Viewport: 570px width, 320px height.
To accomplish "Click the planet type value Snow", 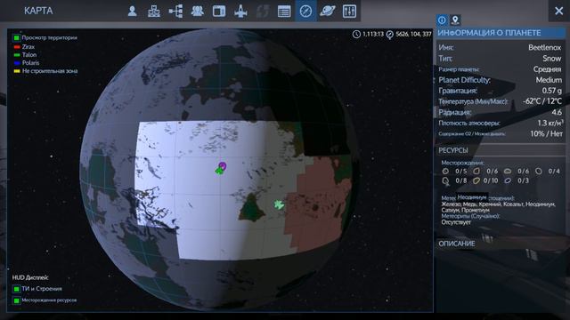I will [x=552, y=59].
